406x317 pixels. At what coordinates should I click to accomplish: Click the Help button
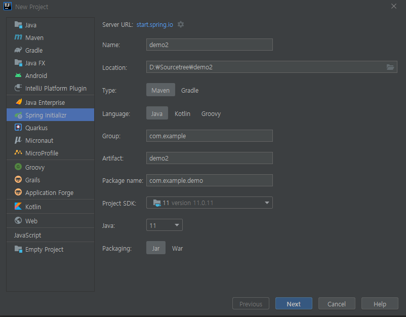point(380,303)
